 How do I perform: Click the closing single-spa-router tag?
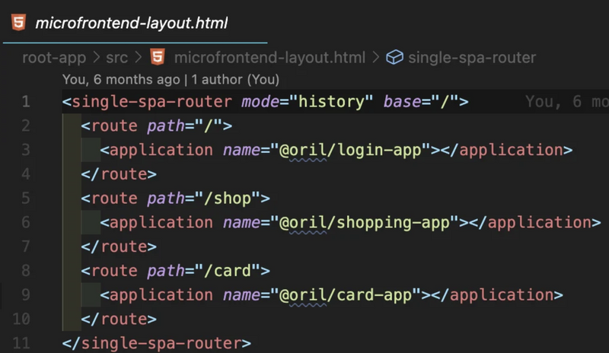(x=157, y=343)
